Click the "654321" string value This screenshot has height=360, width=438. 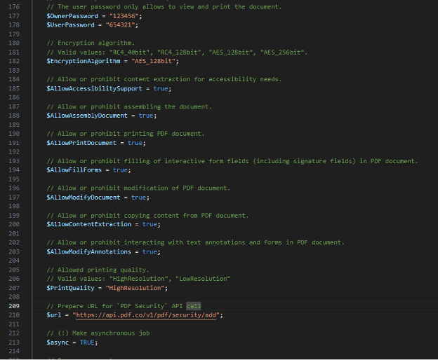121,25
